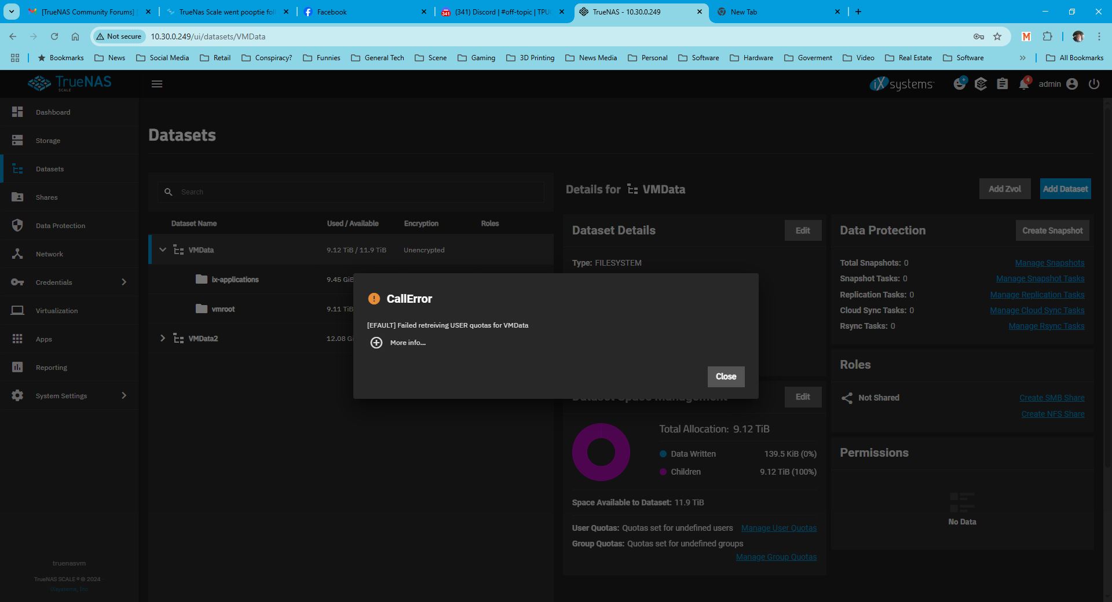This screenshot has width=1112, height=602.
Task: Click the More info plus icon
Action: click(x=376, y=343)
